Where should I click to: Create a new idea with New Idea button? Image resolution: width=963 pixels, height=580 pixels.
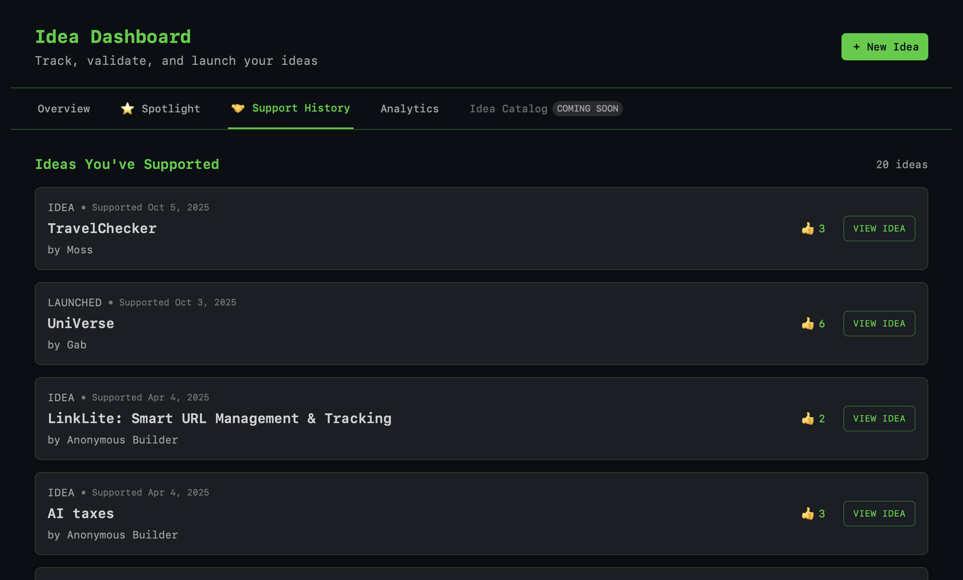tap(885, 47)
